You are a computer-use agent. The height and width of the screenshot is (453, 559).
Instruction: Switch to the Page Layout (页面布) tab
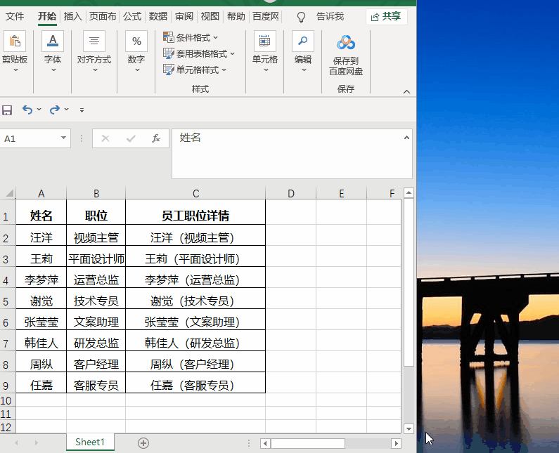pyautogui.click(x=103, y=16)
